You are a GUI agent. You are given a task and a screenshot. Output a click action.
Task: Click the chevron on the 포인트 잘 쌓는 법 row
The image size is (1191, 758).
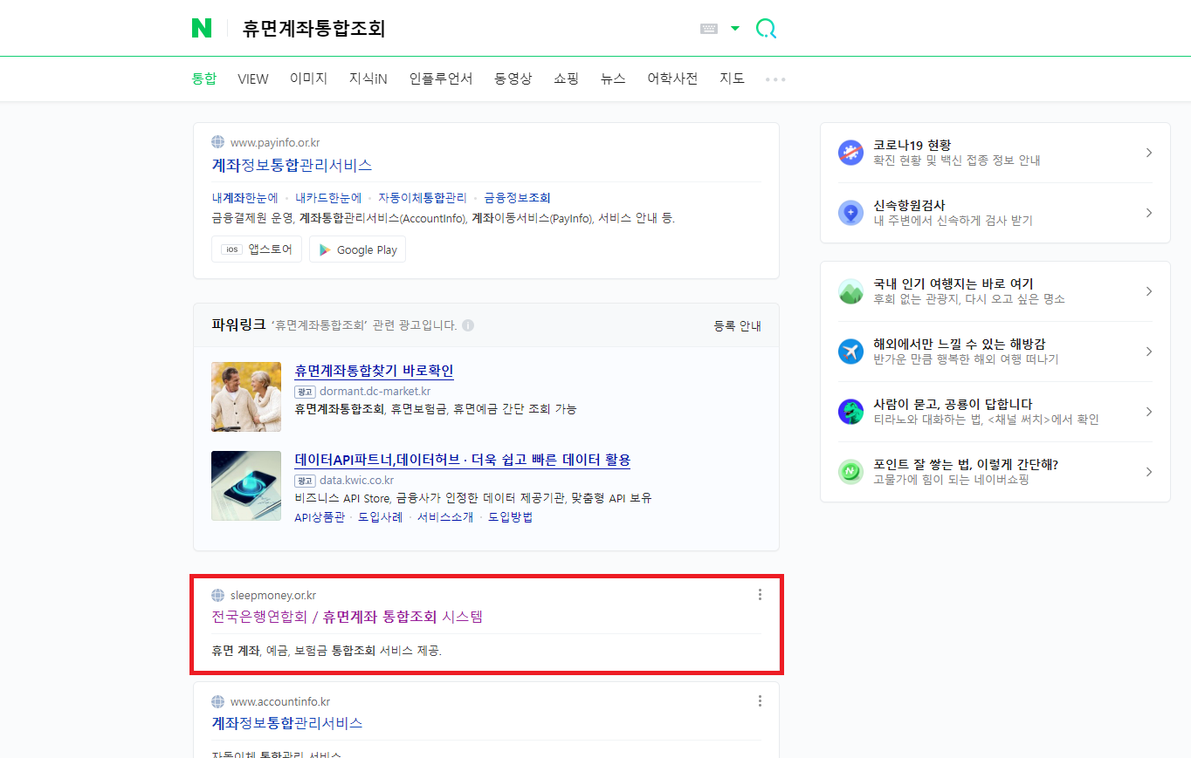pos(1149,472)
